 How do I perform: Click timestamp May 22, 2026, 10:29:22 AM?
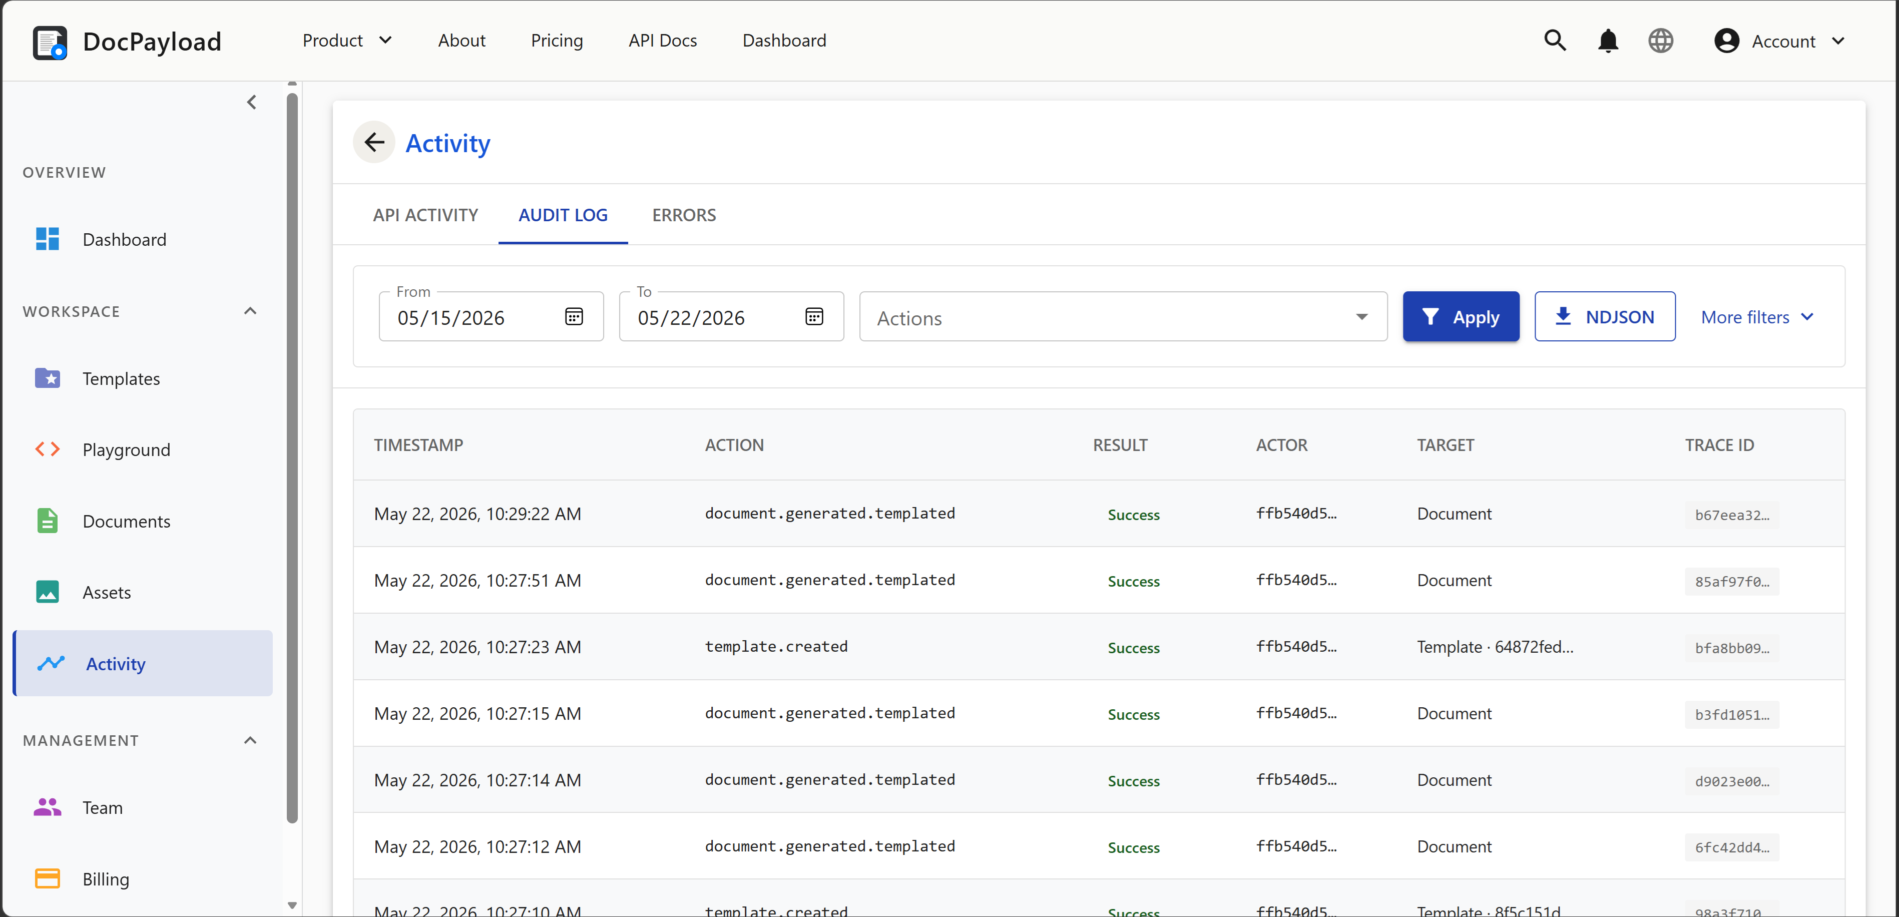coord(477,514)
